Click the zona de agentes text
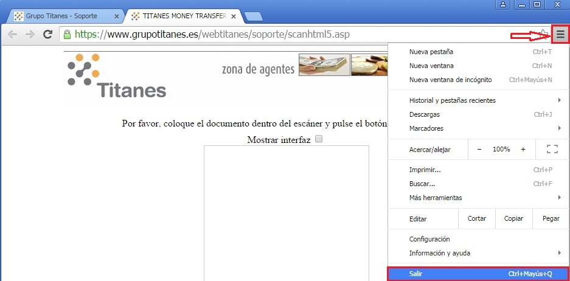The height and width of the screenshot is (281, 570). [x=258, y=69]
